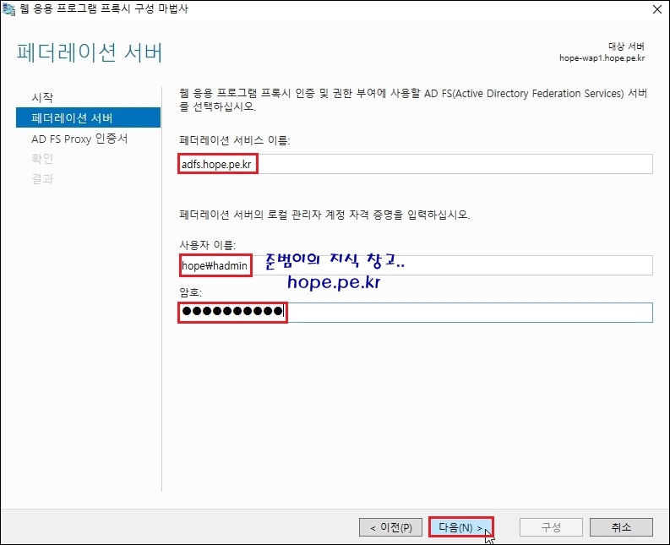Click the wizard application icon in title bar
670x545 pixels.
pos(8,9)
